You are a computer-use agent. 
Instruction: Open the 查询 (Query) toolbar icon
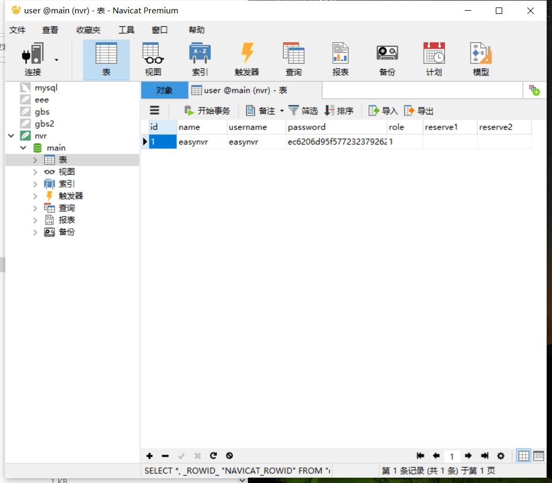click(293, 59)
